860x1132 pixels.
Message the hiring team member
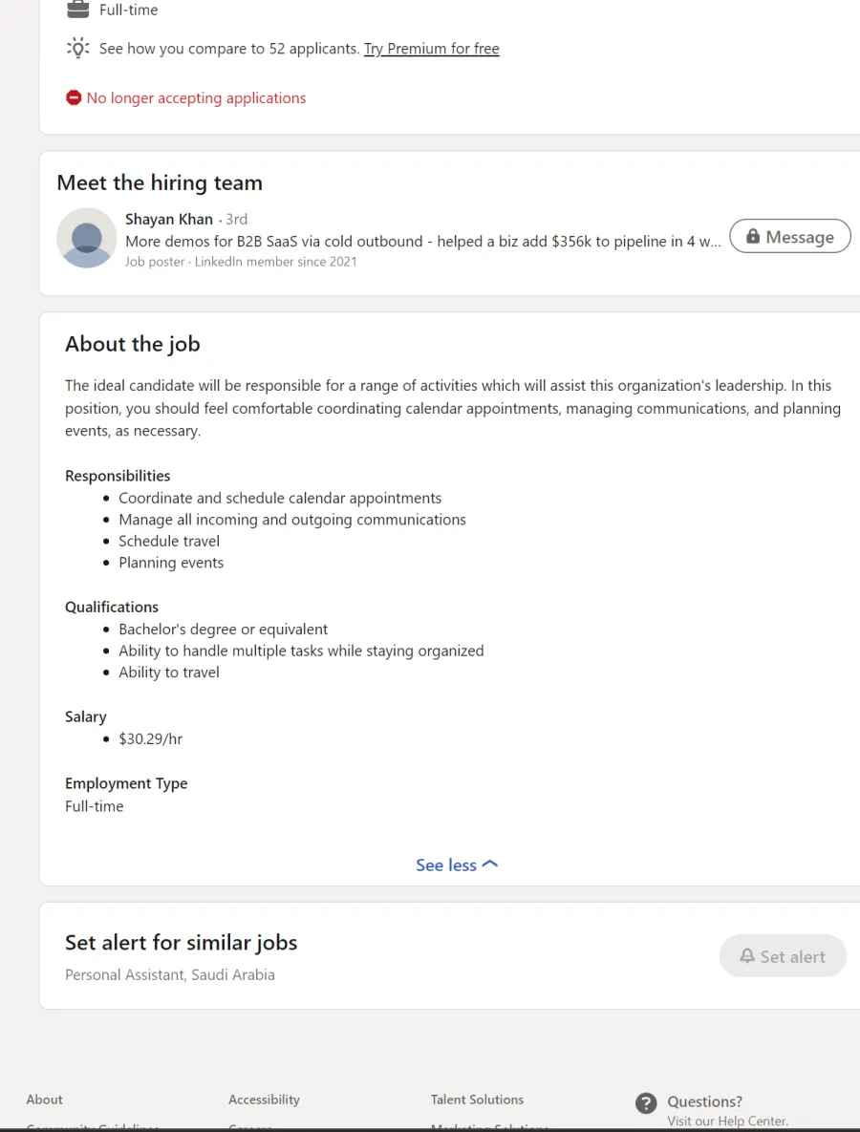[x=790, y=236]
